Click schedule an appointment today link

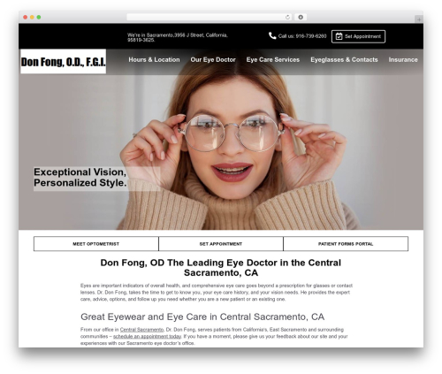[x=147, y=336]
